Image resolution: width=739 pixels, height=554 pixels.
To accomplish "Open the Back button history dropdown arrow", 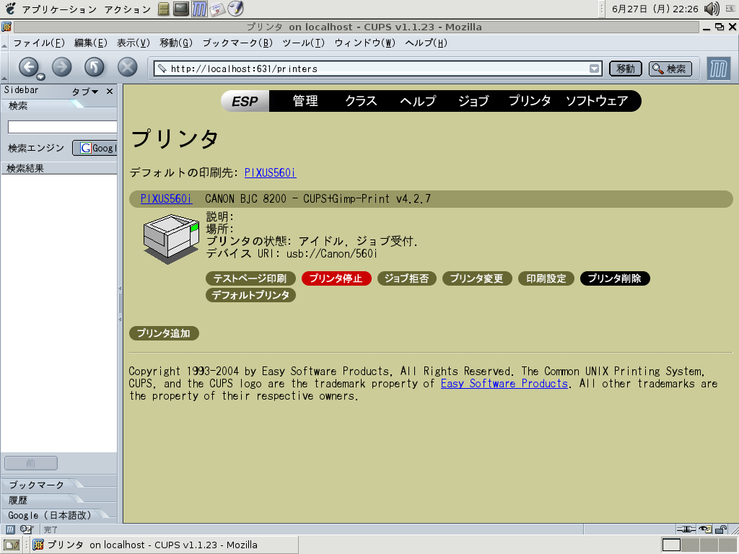I will (x=40, y=76).
